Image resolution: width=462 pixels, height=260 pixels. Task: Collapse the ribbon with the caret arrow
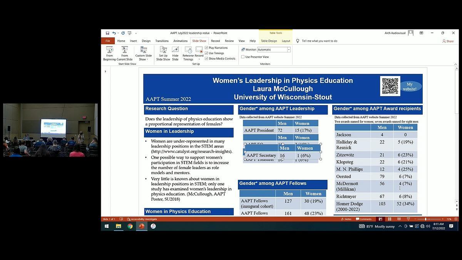[456, 64]
